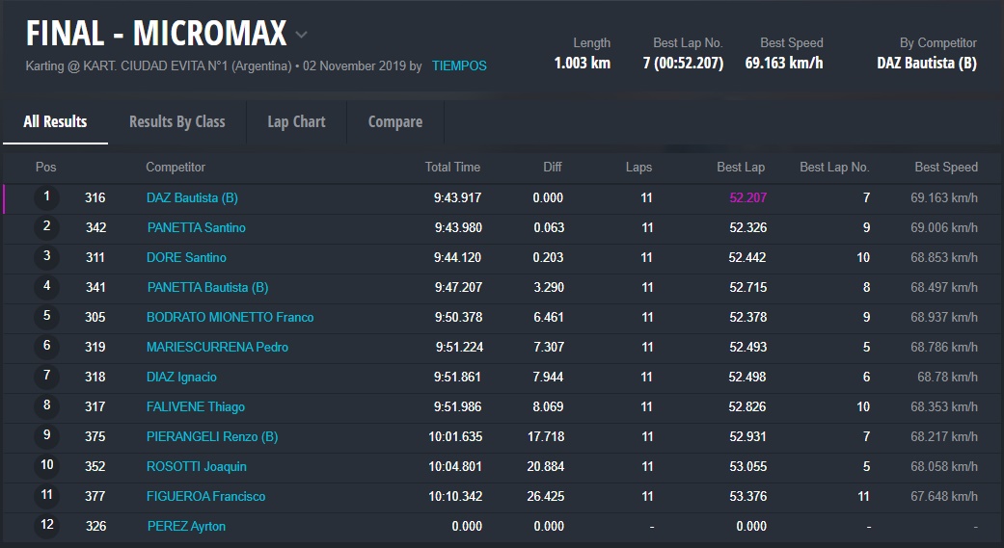Open MARIESCURRENA Pedro's results

pos(217,348)
